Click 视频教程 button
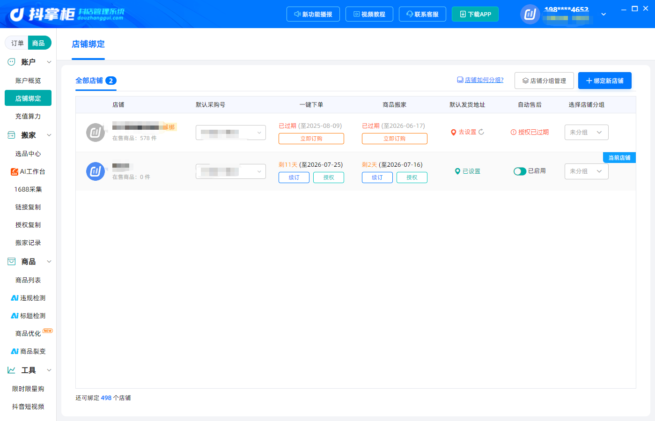655x421 pixels. click(369, 14)
